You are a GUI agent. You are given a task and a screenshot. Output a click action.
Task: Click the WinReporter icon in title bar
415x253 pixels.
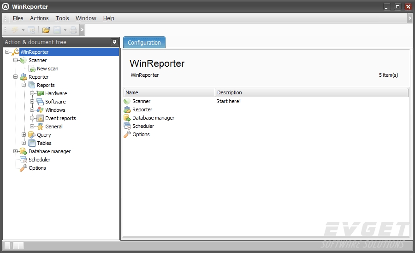click(x=6, y=6)
